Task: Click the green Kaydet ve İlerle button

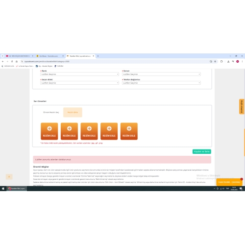Action: pos(202,151)
